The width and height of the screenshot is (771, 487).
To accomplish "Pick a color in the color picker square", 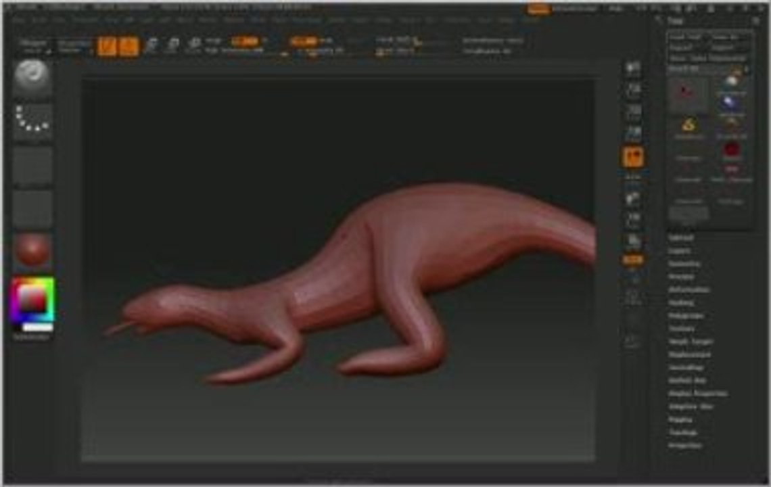I will [32, 299].
